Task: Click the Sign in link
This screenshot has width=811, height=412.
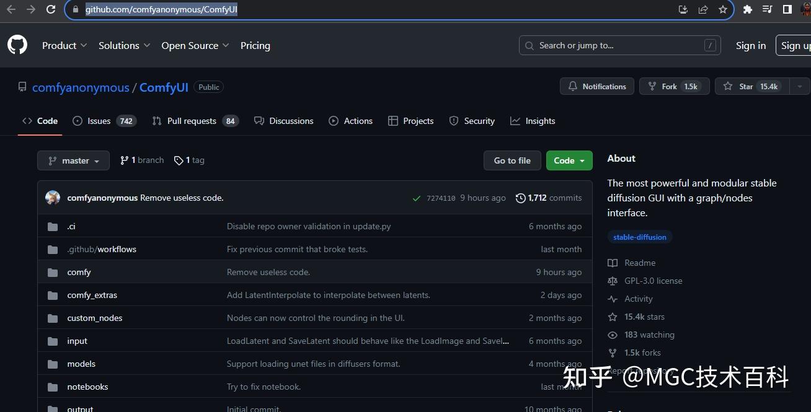Action: pyautogui.click(x=750, y=45)
